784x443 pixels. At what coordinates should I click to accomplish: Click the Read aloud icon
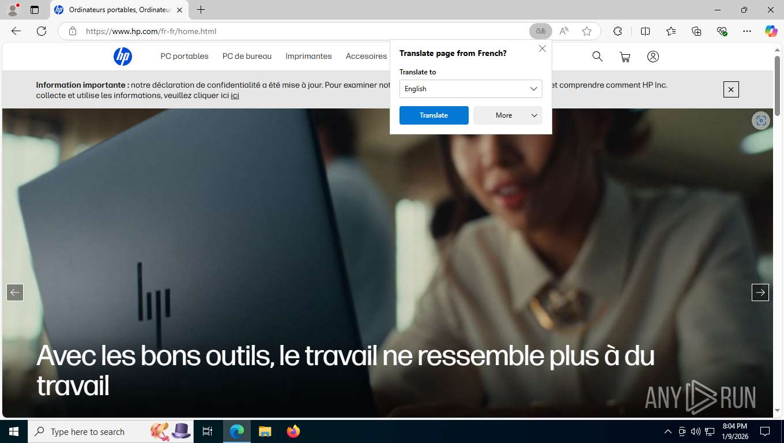(x=564, y=31)
